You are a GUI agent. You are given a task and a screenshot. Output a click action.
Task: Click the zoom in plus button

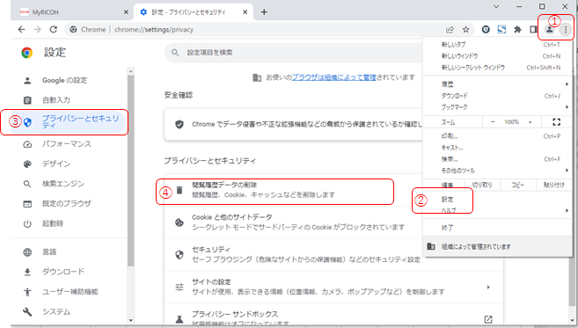click(530, 122)
